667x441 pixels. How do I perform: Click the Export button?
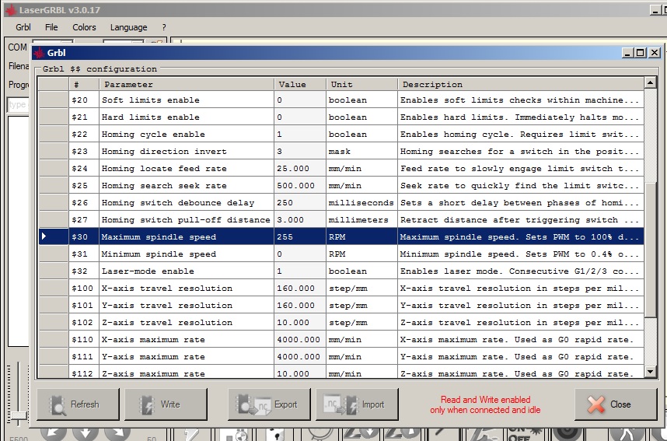269,404
